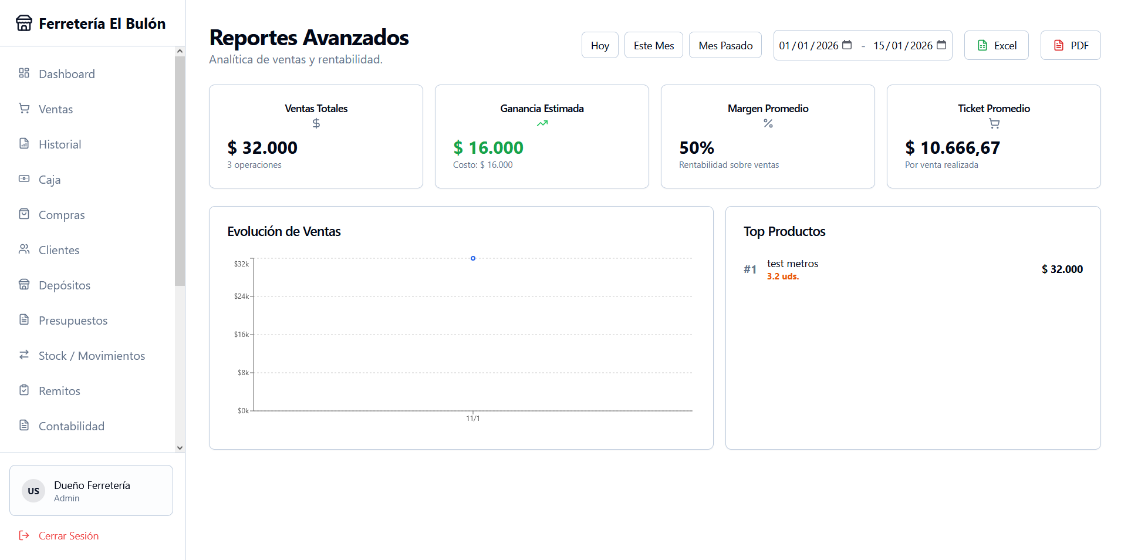Viewport: 1121px width, 560px height.
Task: Click the Excel export icon
Action: 982,45
